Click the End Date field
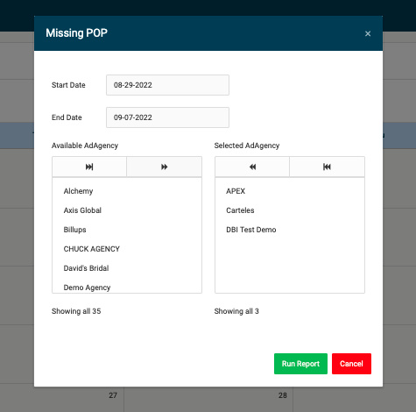This screenshot has height=412, width=416. point(167,117)
